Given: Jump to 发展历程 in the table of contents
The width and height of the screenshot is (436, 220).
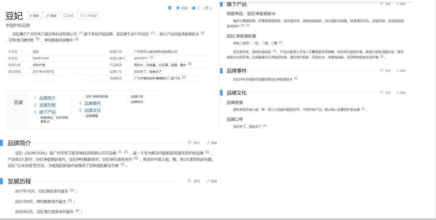Looking at the screenshot, I should point(47,105).
